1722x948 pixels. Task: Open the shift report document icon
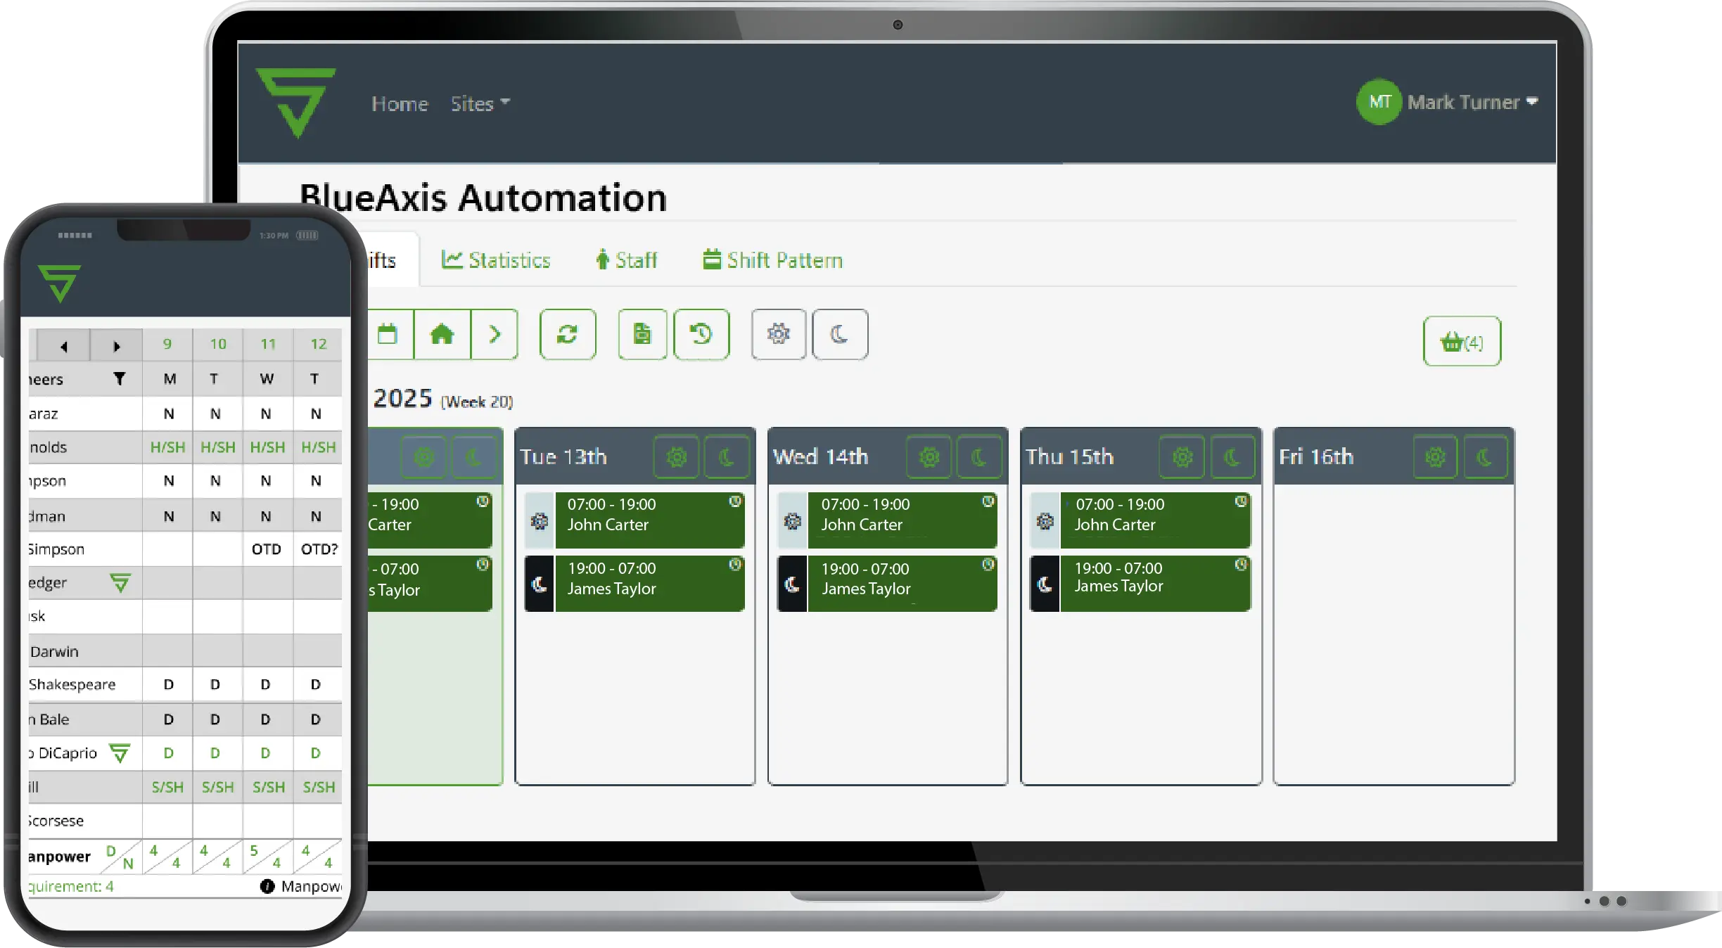click(x=642, y=335)
